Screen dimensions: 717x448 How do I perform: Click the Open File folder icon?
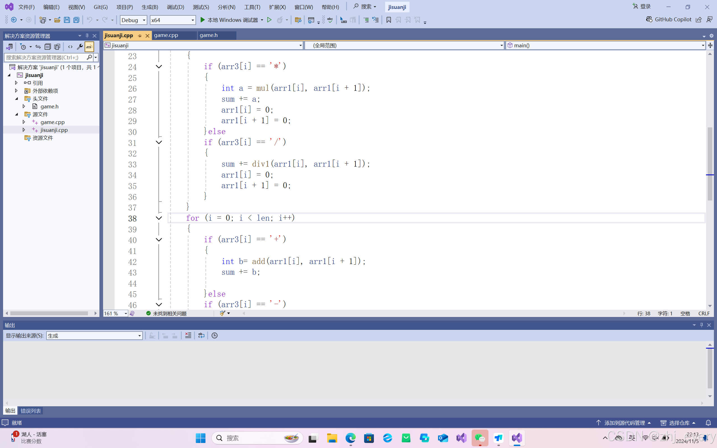[x=57, y=20]
